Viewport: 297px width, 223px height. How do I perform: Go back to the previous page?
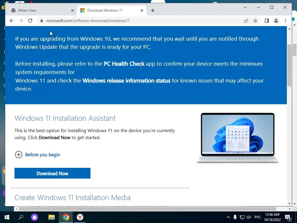click(x=12, y=21)
